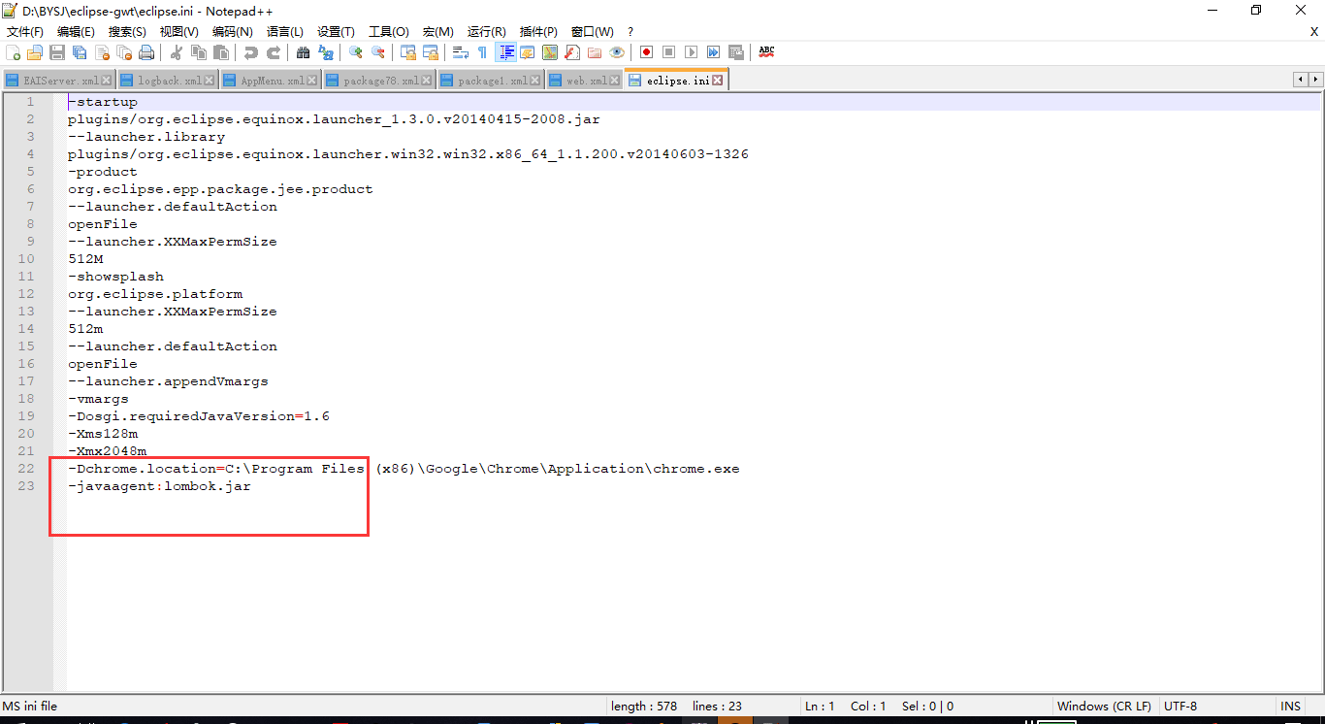Save all open documents
Viewport: 1325px width, 724px height.
[79, 51]
